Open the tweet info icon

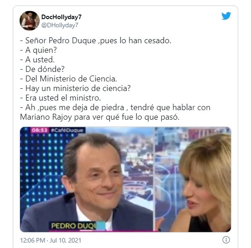[x=226, y=240]
